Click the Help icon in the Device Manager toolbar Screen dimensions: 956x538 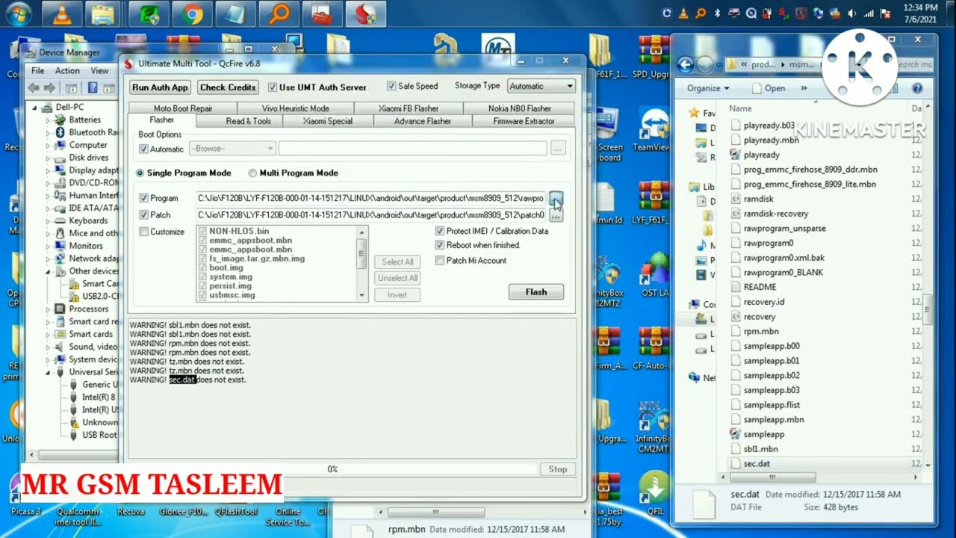point(92,88)
